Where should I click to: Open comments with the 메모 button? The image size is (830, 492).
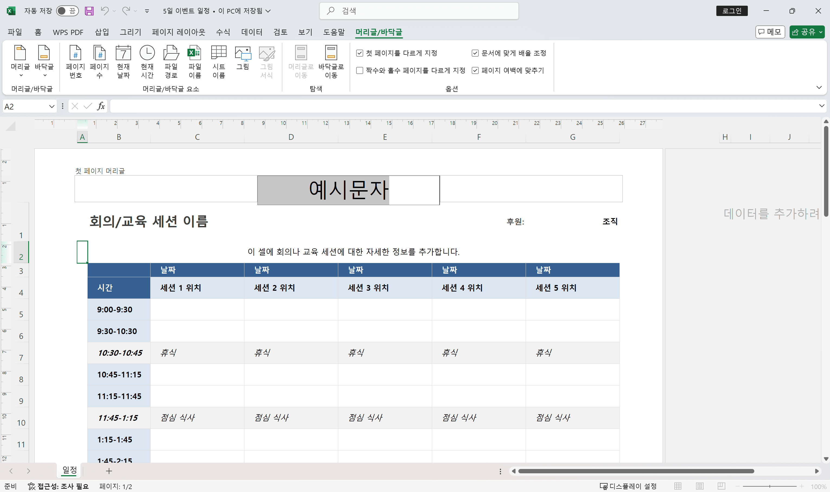coord(770,31)
